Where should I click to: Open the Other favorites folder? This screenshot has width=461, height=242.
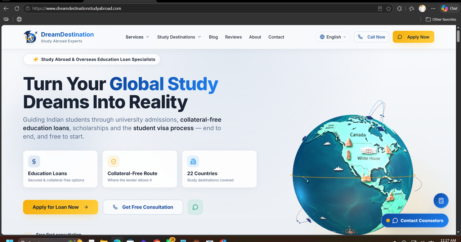(441, 19)
